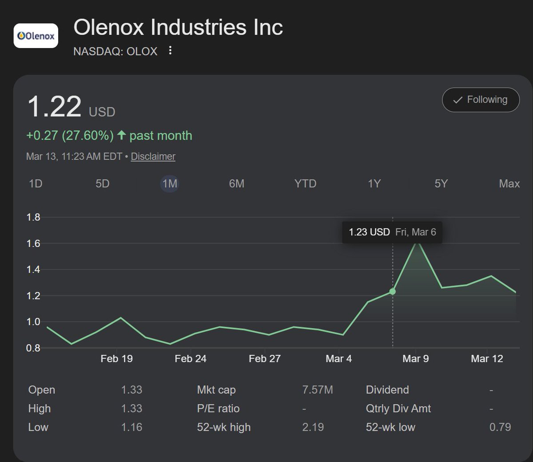Switch to the 6M range tab
Screen dimensions: 533x462
point(237,184)
